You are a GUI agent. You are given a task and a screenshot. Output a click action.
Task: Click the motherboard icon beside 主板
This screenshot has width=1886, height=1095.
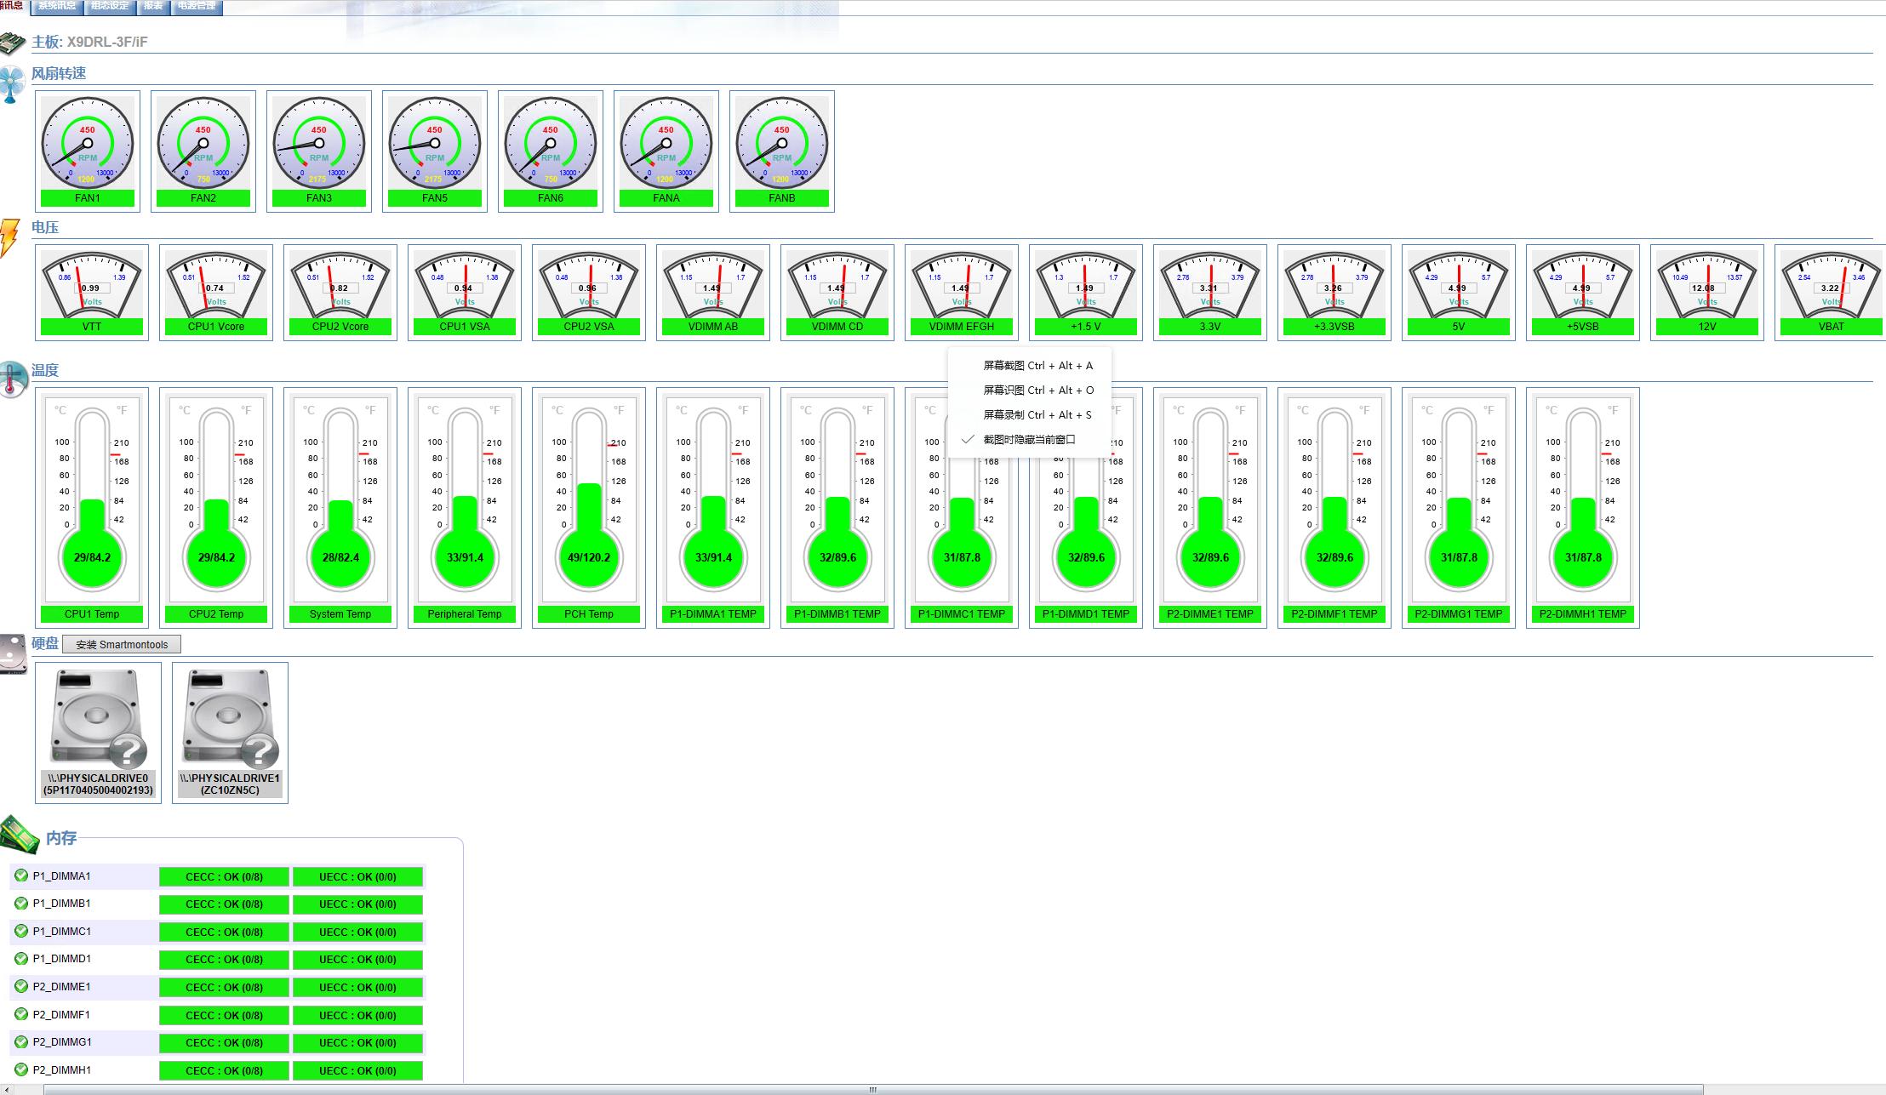(12, 42)
